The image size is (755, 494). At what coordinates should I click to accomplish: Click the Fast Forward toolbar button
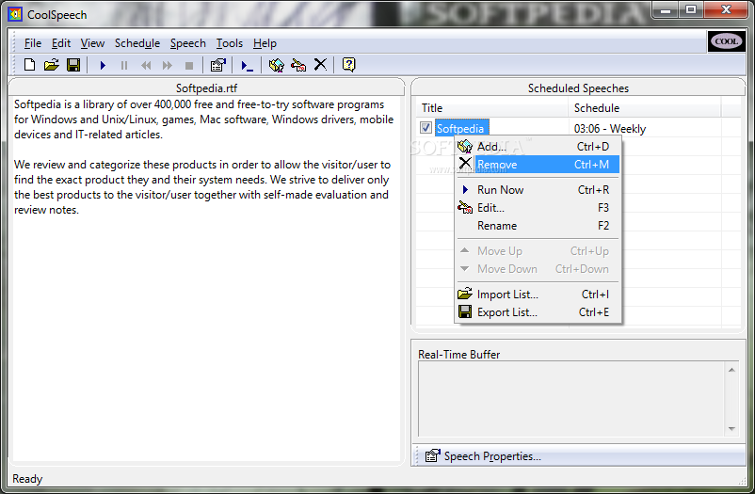click(x=167, y=65)
